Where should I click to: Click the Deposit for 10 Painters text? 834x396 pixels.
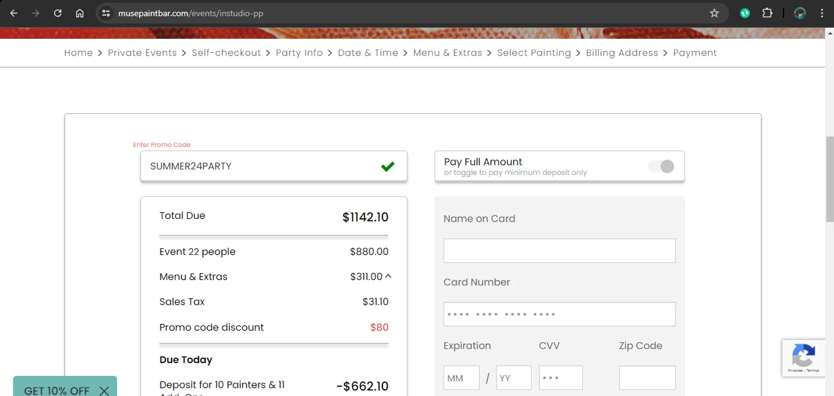[222, 388]
